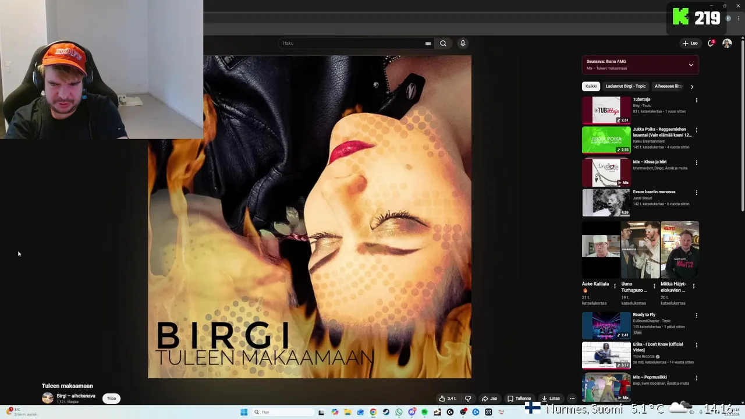Open more actions ellipsis below video
The height and width of the screenshot is (419, 745).
click(572, 399)
